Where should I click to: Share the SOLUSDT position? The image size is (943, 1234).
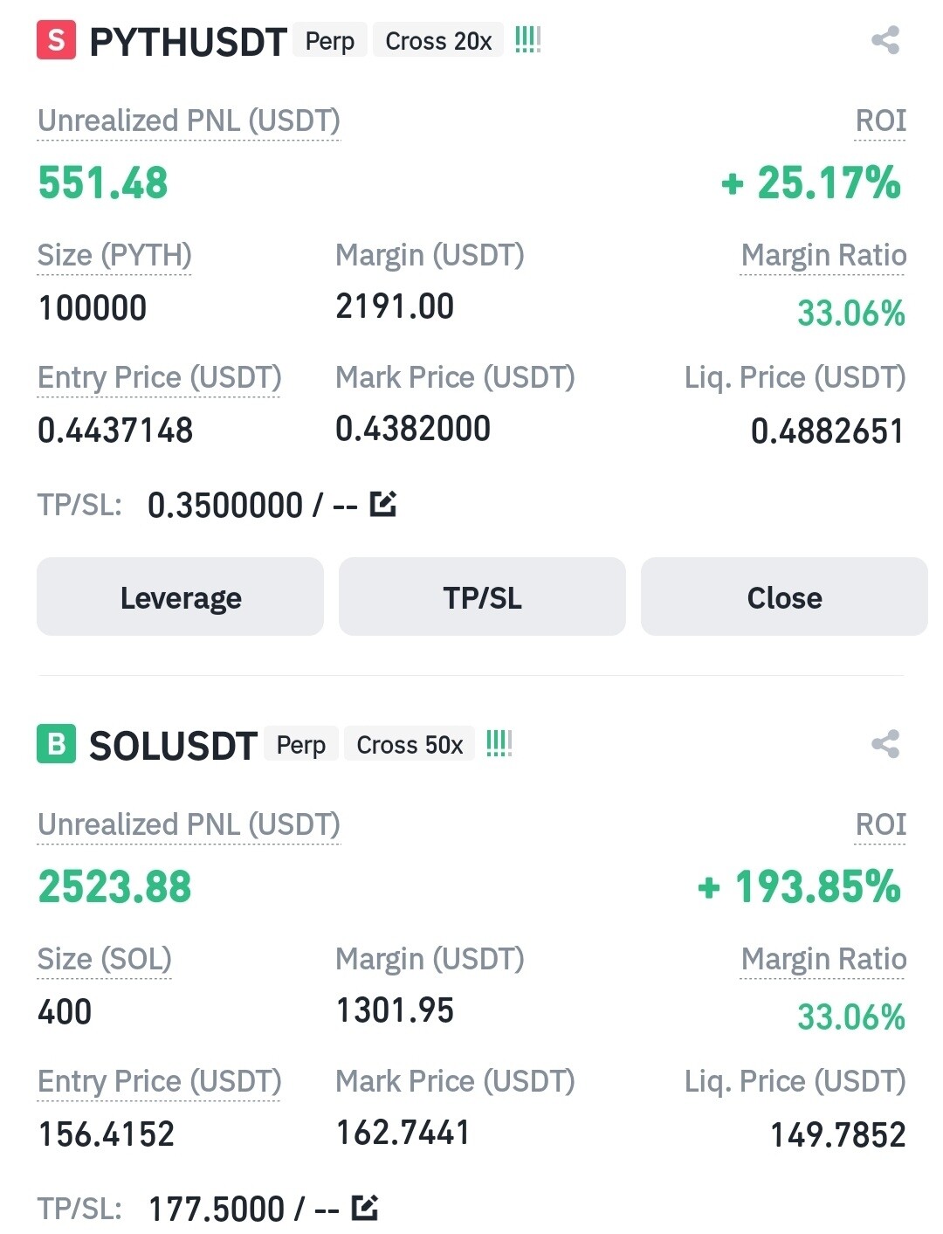coord(884,744)
